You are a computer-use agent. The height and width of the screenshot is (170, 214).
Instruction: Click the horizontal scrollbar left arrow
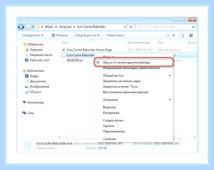pos(59,137)
